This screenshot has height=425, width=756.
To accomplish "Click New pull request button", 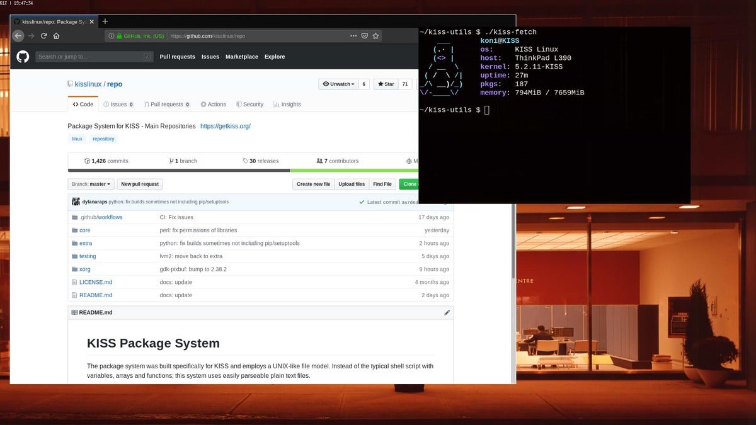I will point(140,184).
